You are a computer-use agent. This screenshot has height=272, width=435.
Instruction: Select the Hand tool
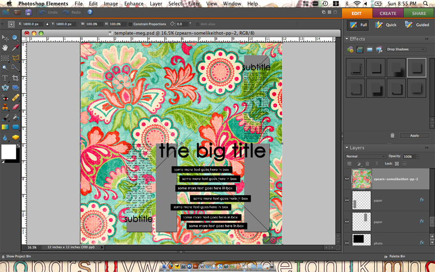click(5, 48)
